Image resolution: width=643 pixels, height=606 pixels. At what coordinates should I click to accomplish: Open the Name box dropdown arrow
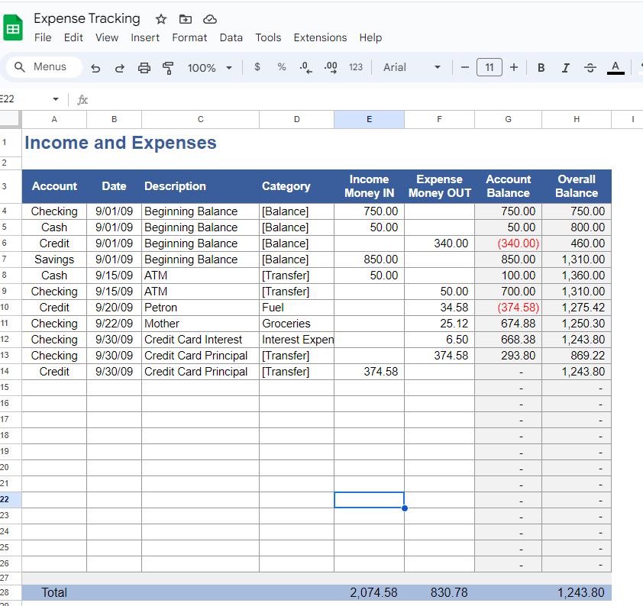click(55, 99)
